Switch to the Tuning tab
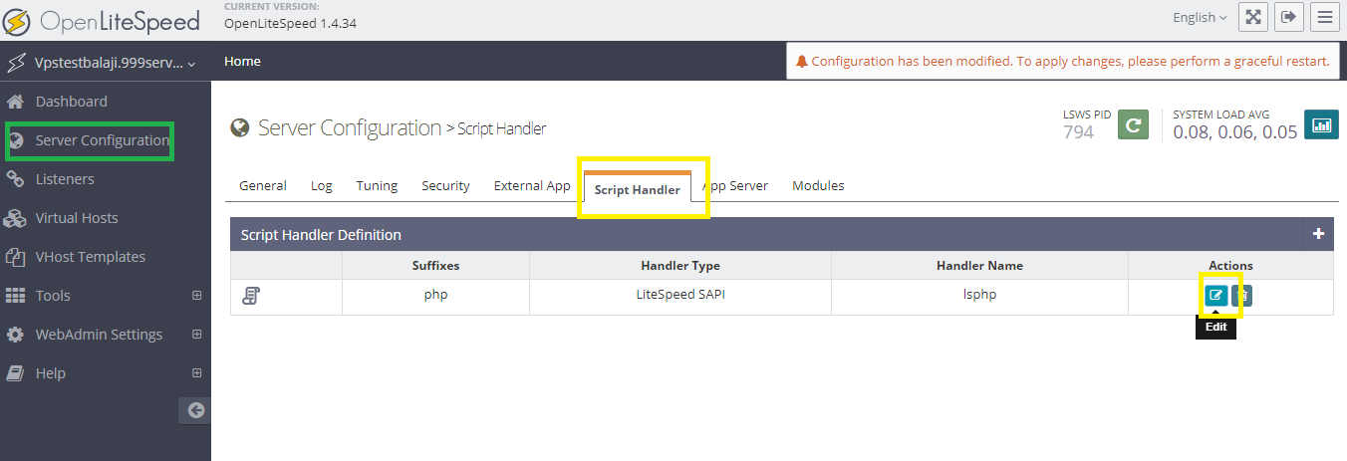The height and width of the screenshot is (461, 1347). (377, 185)
